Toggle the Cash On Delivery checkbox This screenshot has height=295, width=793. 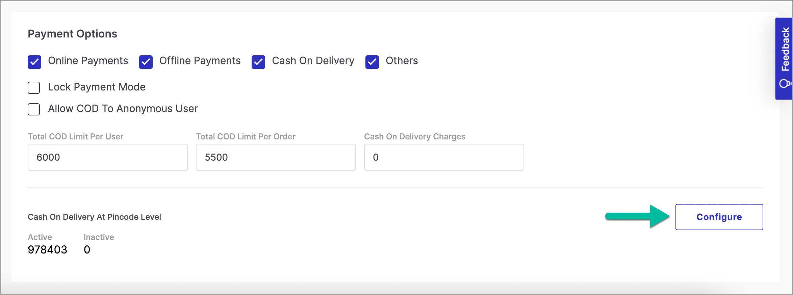click(x=258, y=62)
